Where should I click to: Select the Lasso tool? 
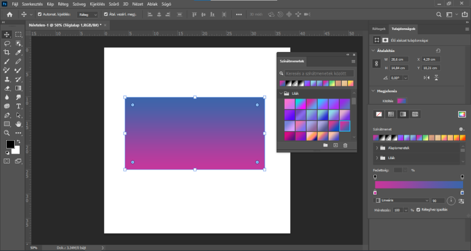(x=7, y=43)
